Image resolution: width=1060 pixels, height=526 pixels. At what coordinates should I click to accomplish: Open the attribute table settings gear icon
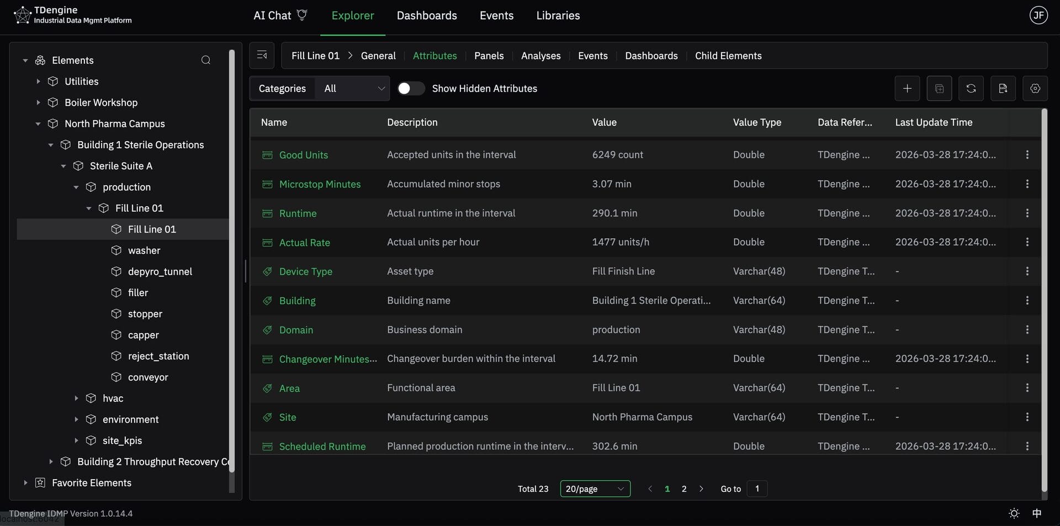click(1035, 88)
